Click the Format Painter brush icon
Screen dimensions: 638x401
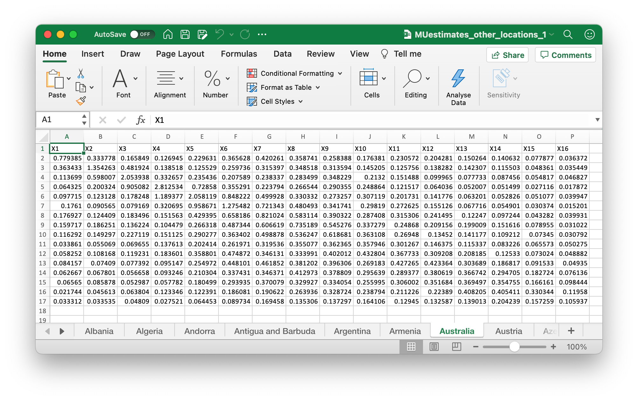click(x=81, y=101)
